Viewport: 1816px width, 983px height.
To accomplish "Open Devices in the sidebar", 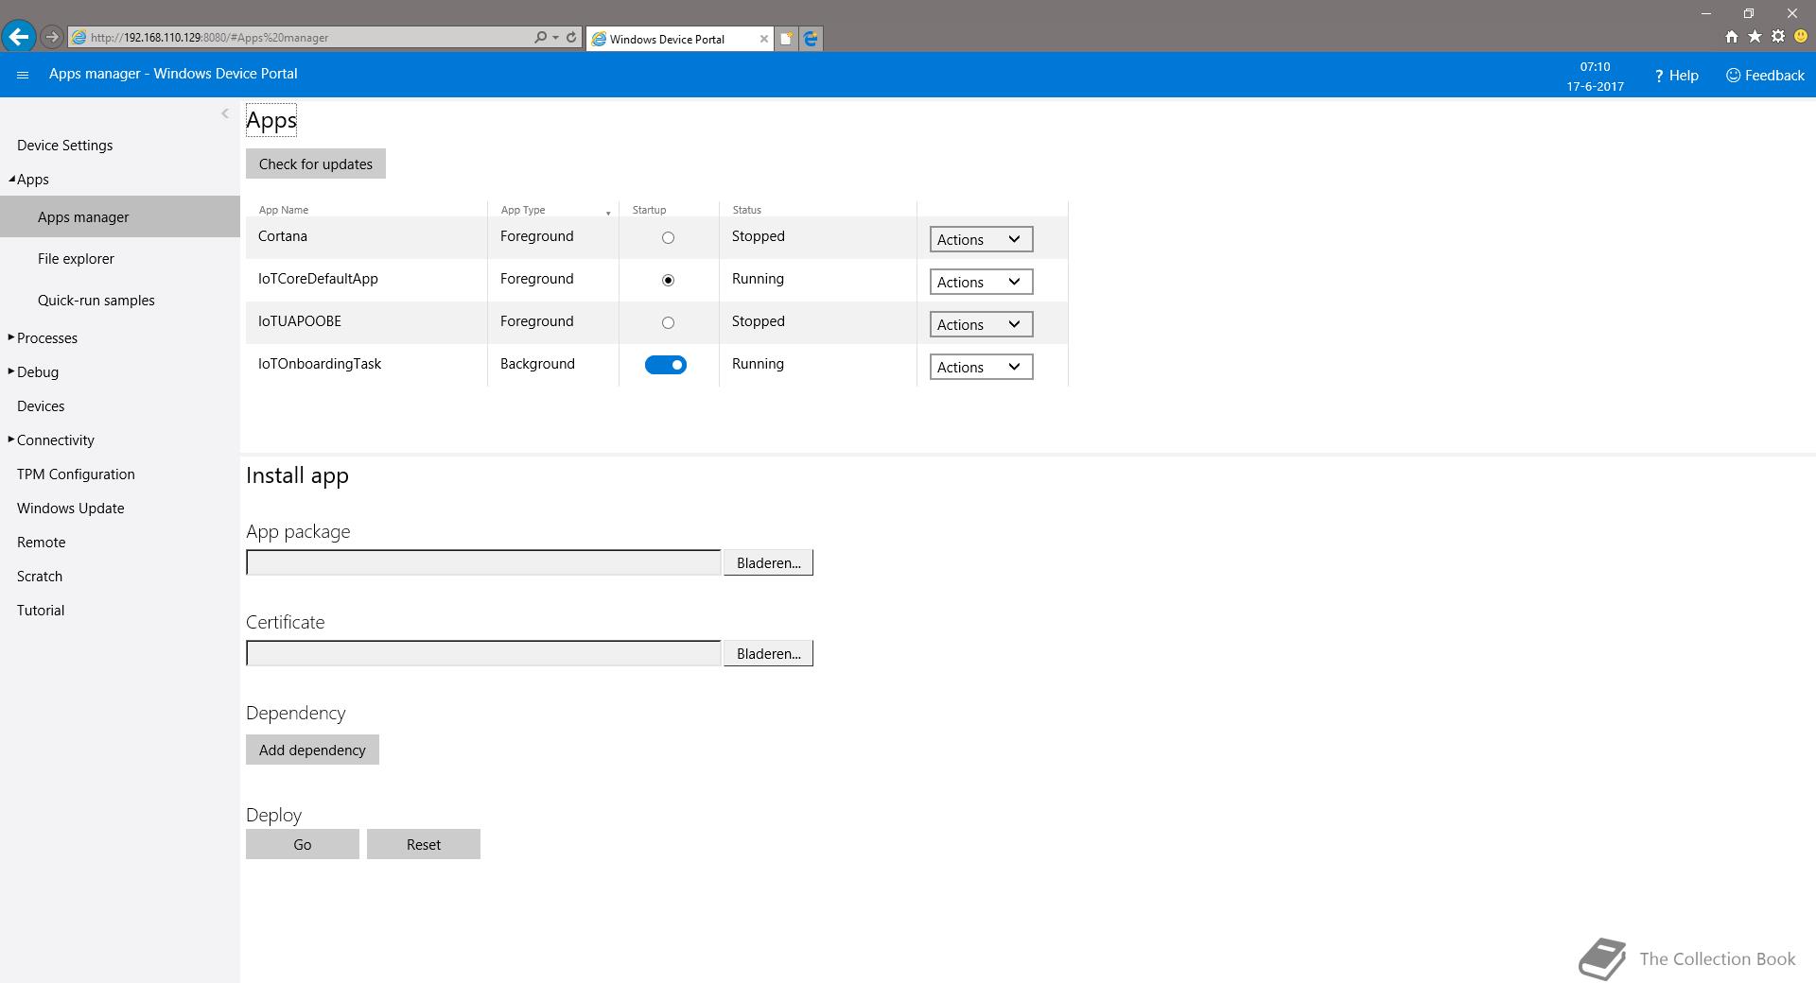I will [41, 406].
